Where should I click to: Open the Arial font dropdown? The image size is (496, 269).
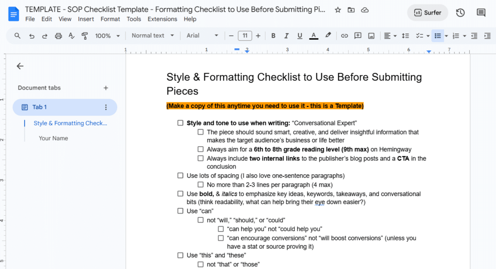pos(202,36)
